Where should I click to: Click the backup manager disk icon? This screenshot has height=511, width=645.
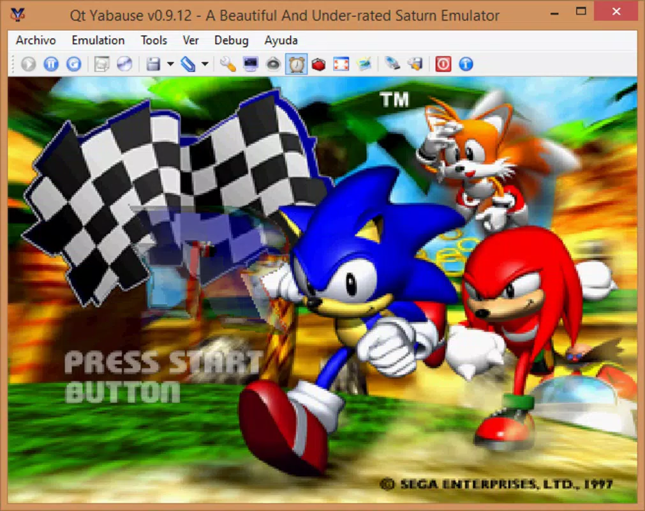415,65
